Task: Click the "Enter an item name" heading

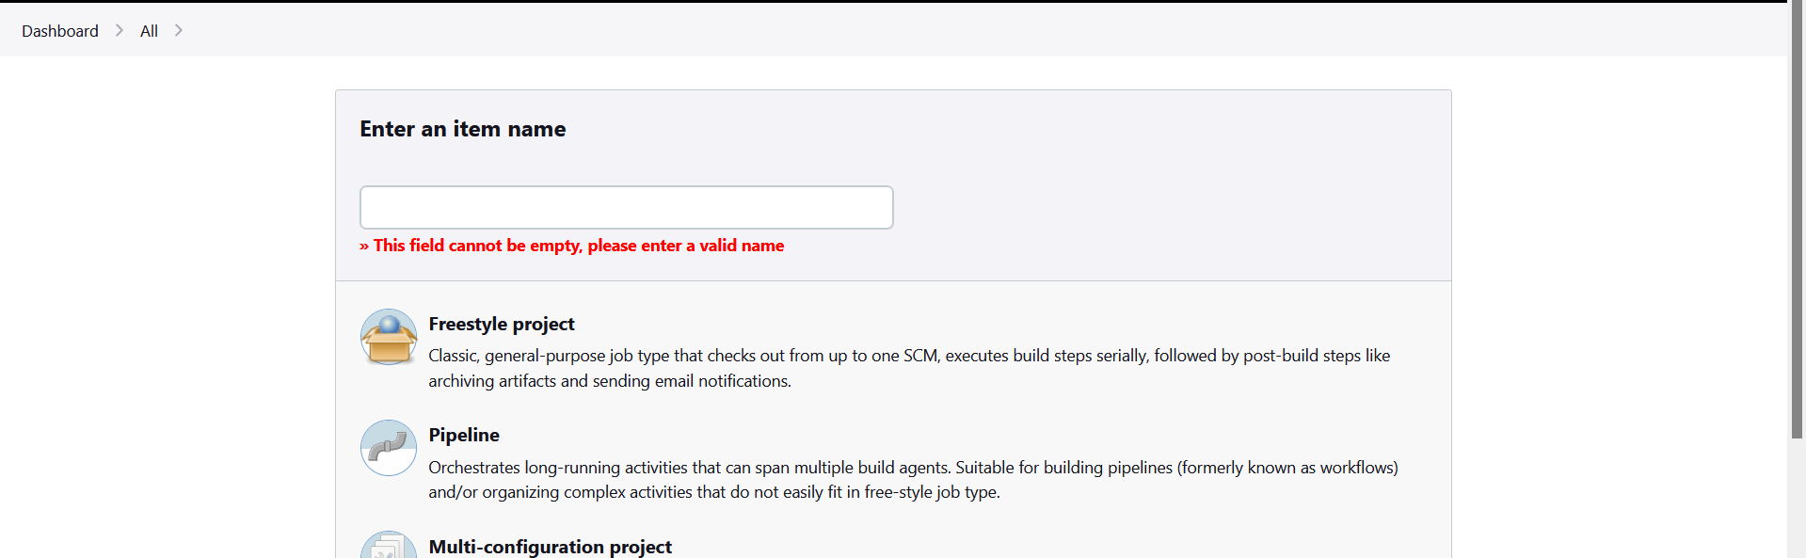Action: click(x=462, y=129)
